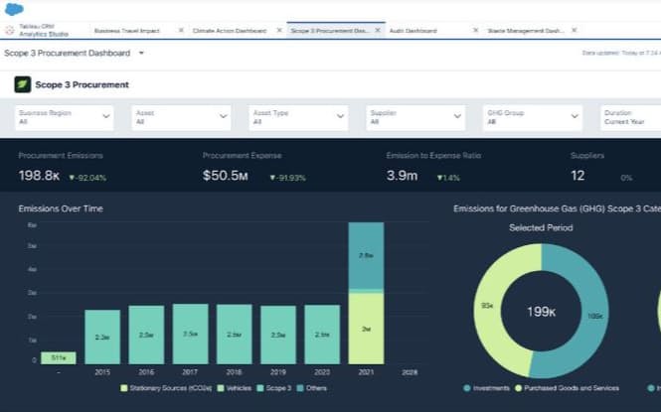Select the 2020 bar in Emissions chart
Viewport: 661px width, 412px height.
[322, 335]
